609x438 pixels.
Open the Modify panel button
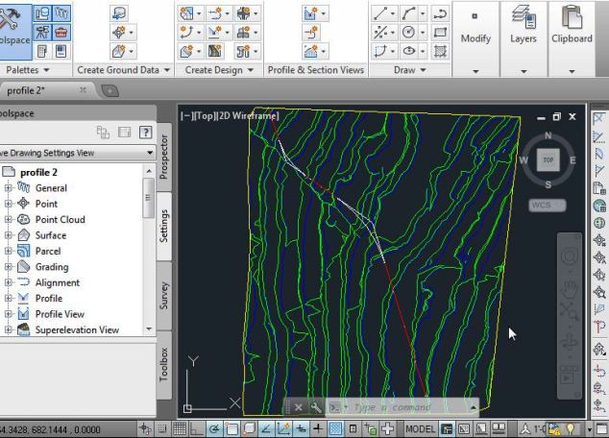475,38
